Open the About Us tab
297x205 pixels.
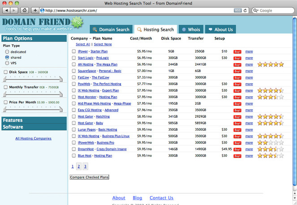pos(220,30)
